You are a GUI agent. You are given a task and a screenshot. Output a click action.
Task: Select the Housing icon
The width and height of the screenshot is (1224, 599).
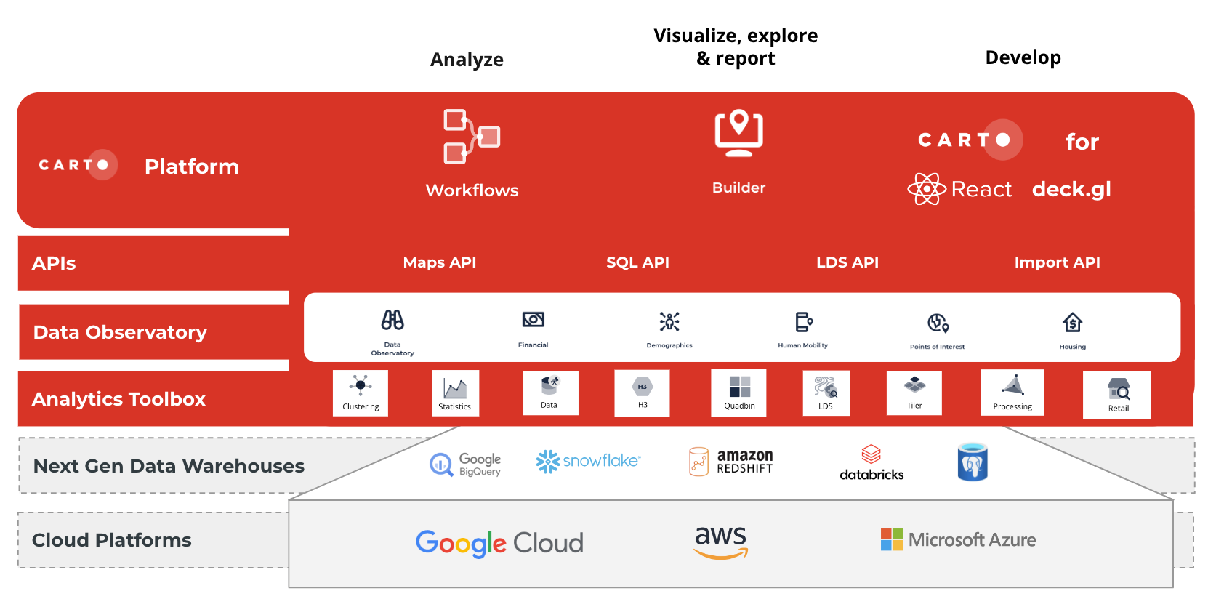point(1073,322)
